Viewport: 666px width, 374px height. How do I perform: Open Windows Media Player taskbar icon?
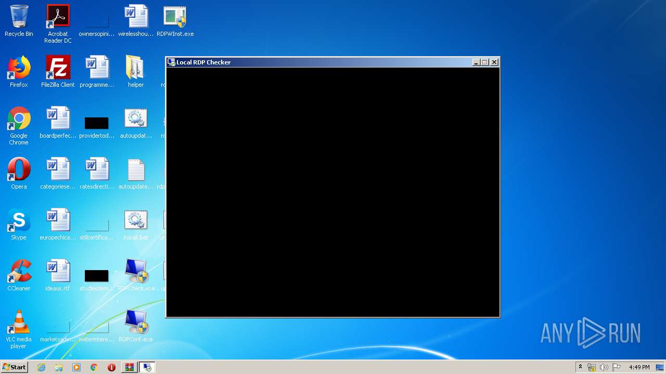(x=76, y=367)
